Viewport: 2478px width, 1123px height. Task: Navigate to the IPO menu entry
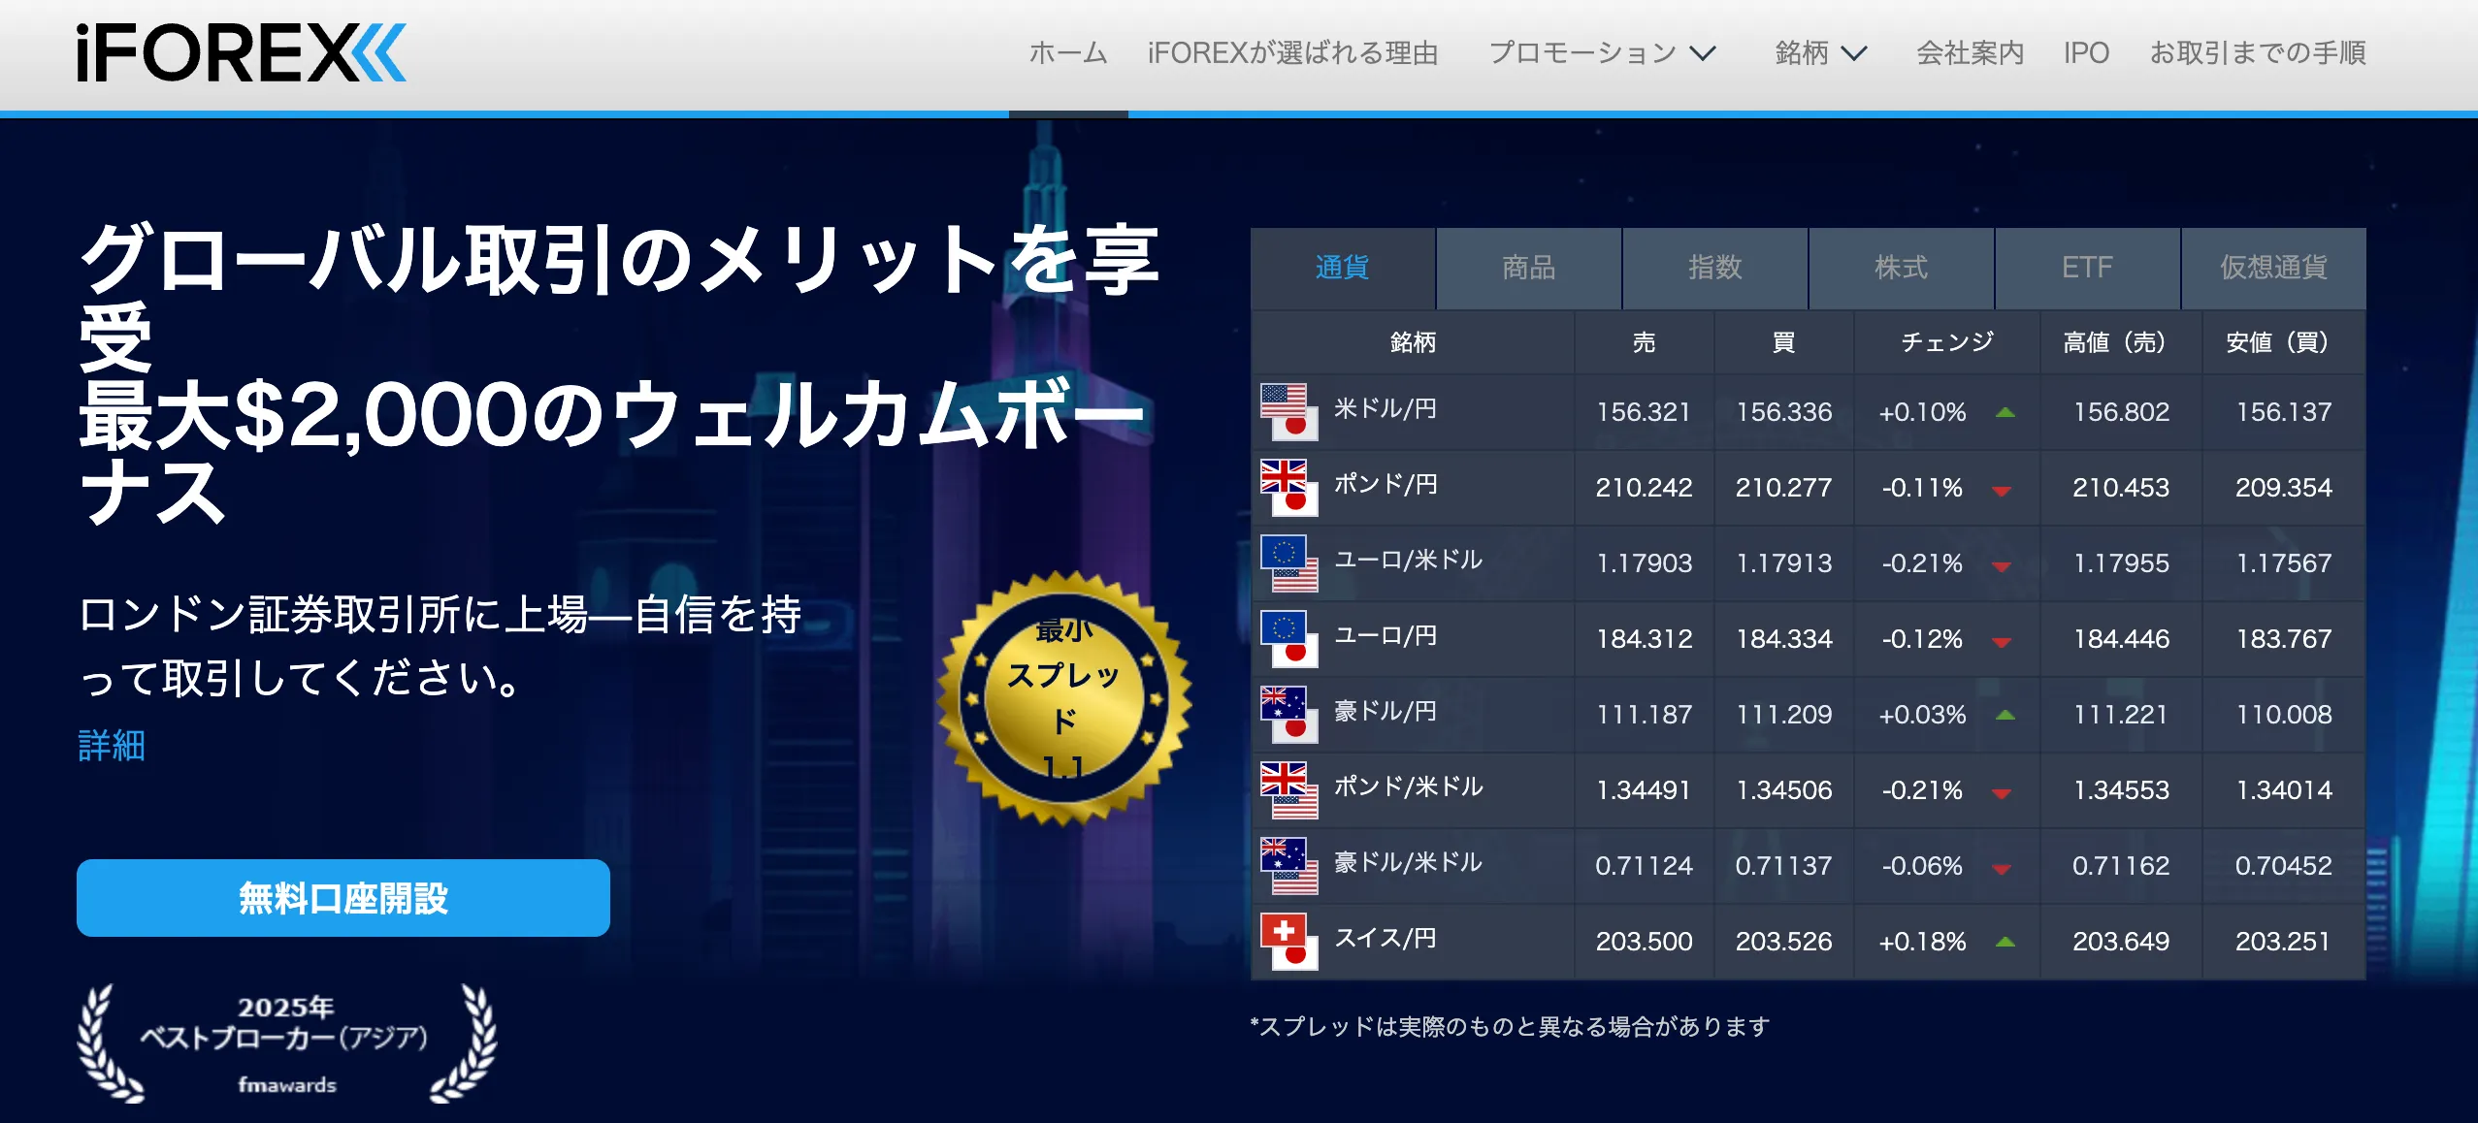tap(2088, 53)
